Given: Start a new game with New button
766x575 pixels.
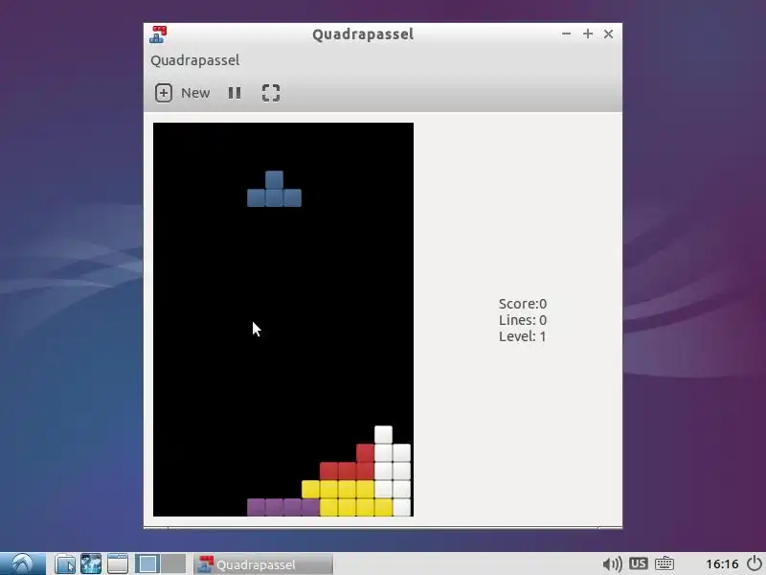Looking at the screenshot, I should [x=182, y=93].
